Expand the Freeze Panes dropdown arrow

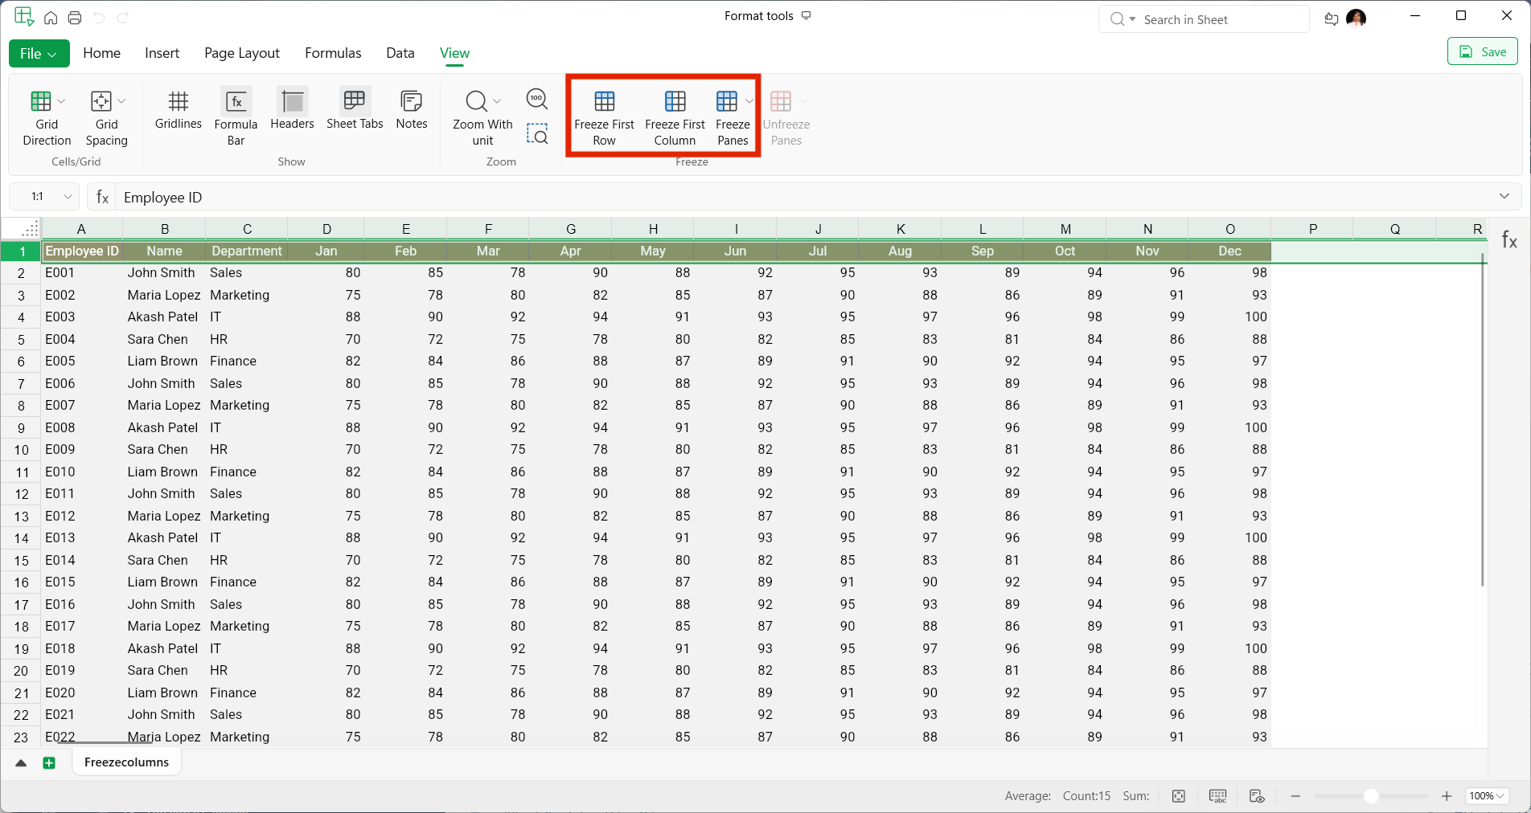(x=749, y=101)
